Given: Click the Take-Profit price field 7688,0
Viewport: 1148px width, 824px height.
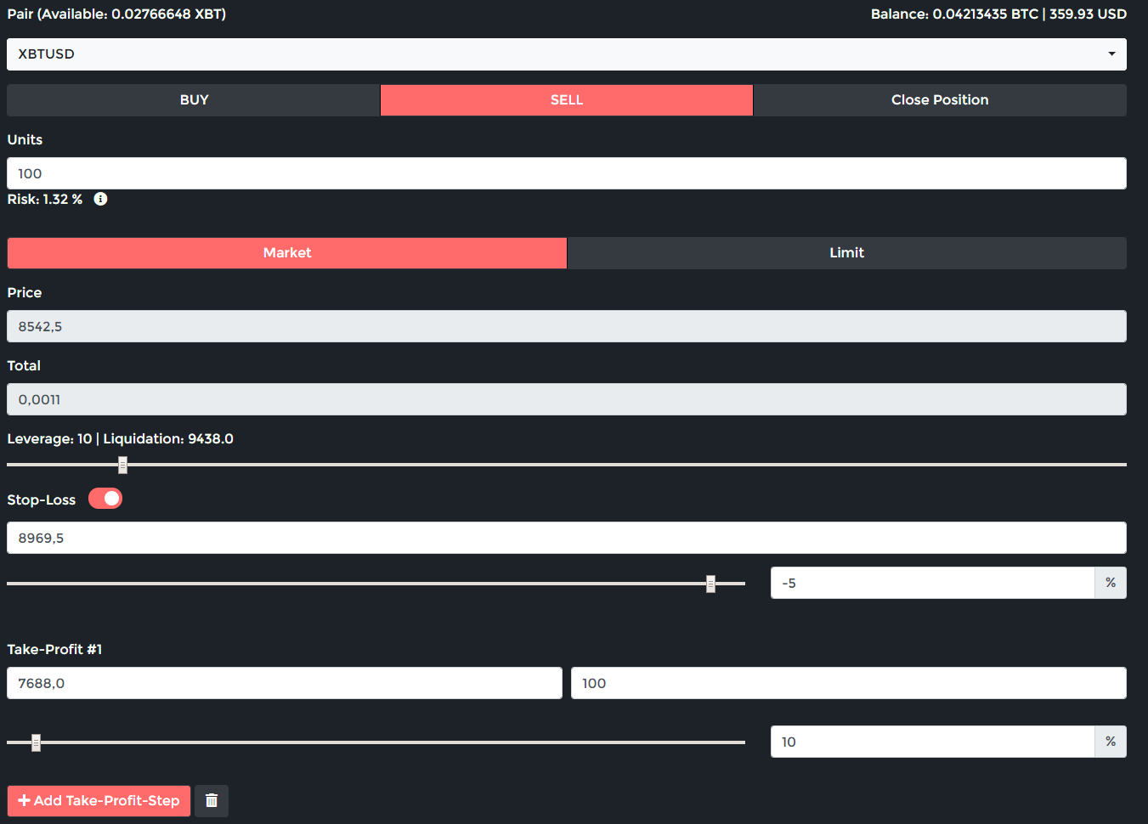Looking at the screenshot, I should (285, 683).
